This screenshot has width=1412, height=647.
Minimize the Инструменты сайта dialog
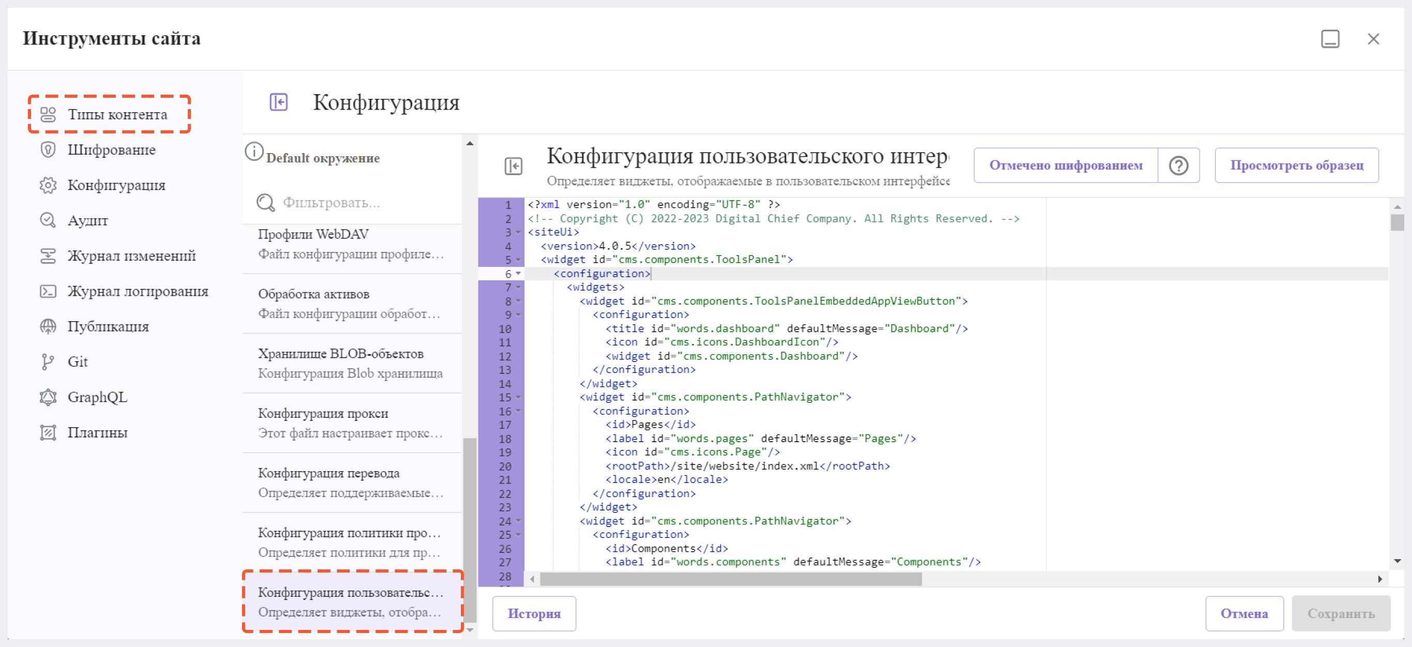coord(1330,39)
